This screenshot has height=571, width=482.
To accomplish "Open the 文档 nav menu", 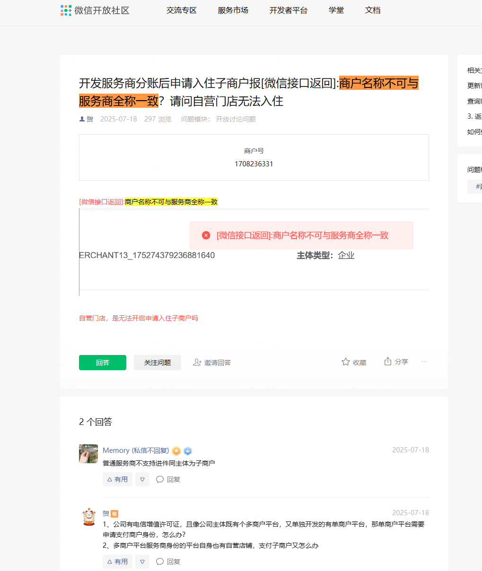I will click(373, 10).
